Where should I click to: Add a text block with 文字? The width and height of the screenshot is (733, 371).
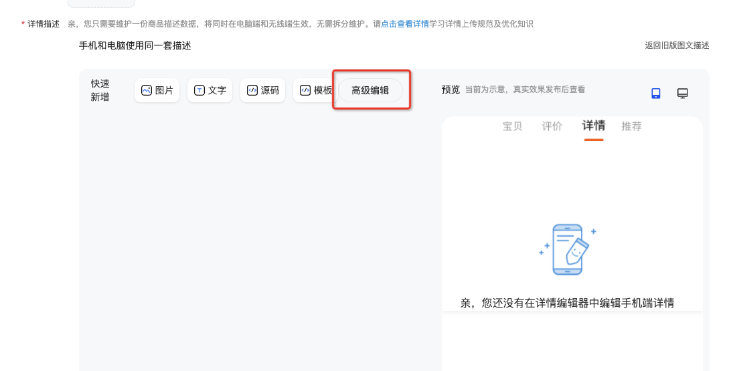[210, 90]
